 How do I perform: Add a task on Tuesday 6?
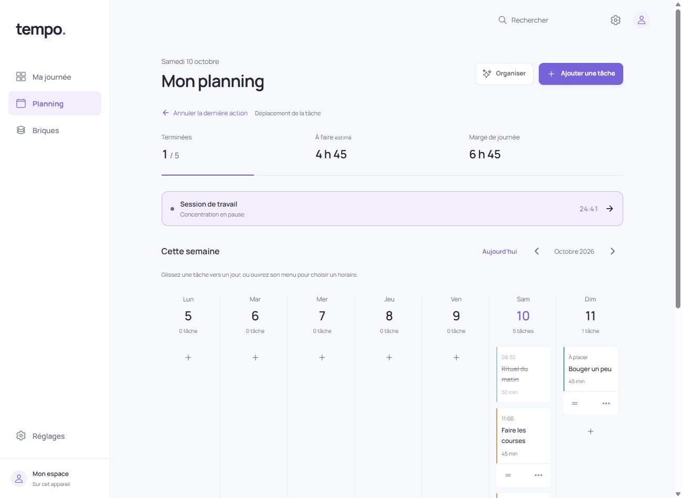[x=255, y=358]
